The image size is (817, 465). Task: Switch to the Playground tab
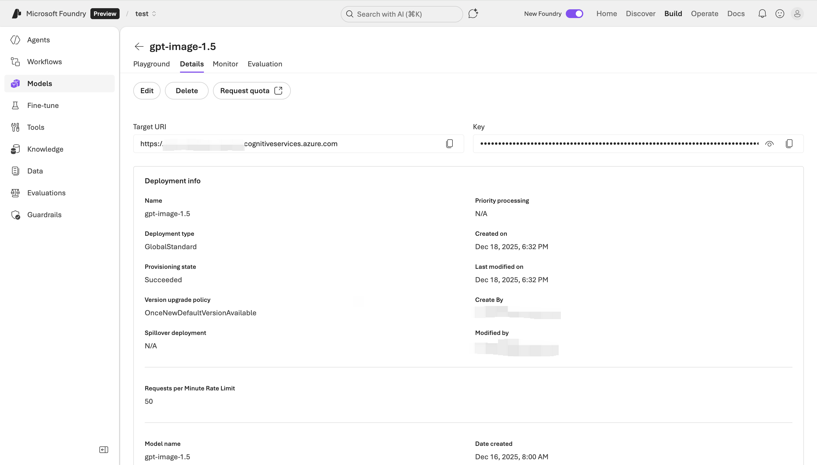(x=151, y=64)
